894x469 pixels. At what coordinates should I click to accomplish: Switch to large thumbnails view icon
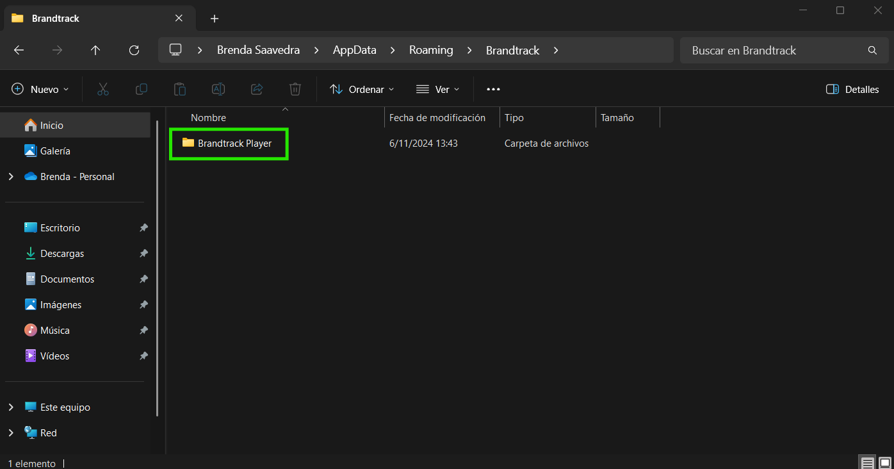[x=885, y=463]
